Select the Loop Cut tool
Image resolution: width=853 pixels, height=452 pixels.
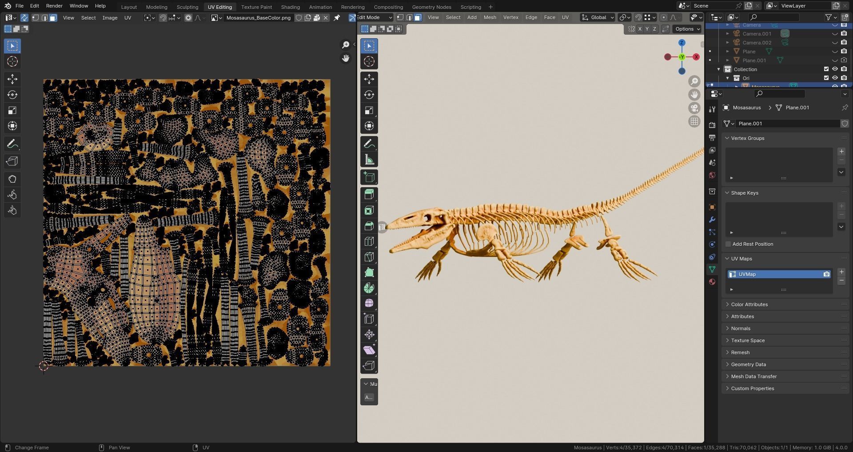point(369,241)
